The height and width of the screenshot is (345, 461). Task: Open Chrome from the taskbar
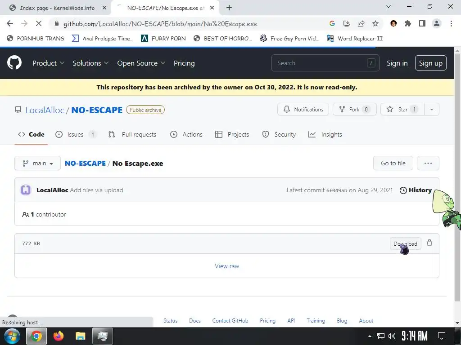[x=36, y=336]
